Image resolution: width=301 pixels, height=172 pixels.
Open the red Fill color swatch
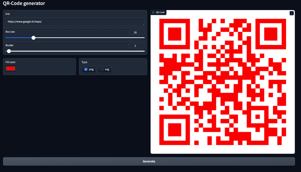(11, 68)
